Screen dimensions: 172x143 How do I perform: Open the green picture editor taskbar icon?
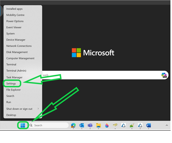coord(132,125)
